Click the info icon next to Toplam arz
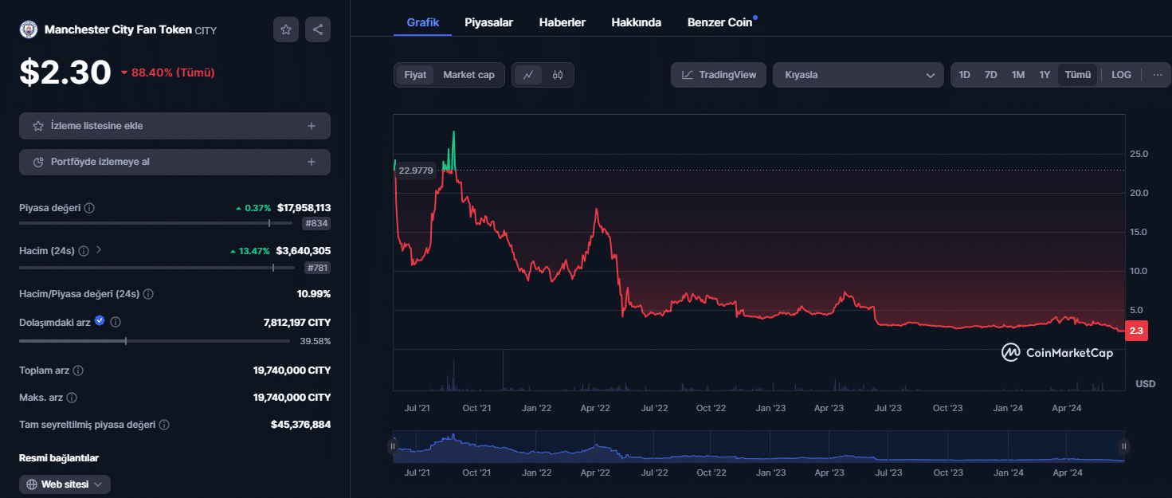 click(x=78, y=371)
